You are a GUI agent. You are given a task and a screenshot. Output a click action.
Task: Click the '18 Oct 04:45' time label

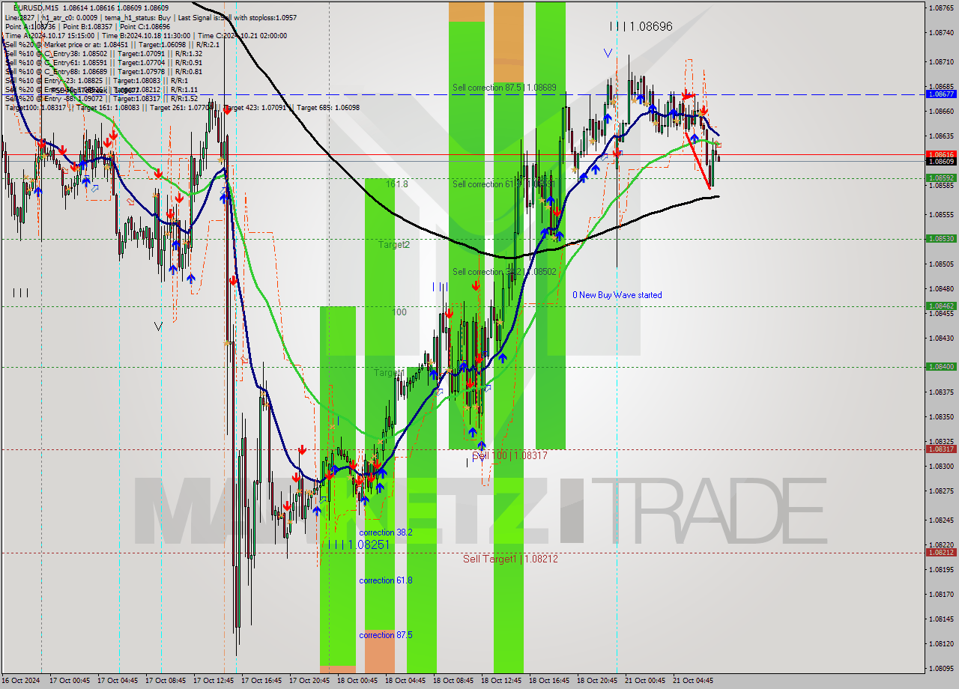tap(405, 681)
